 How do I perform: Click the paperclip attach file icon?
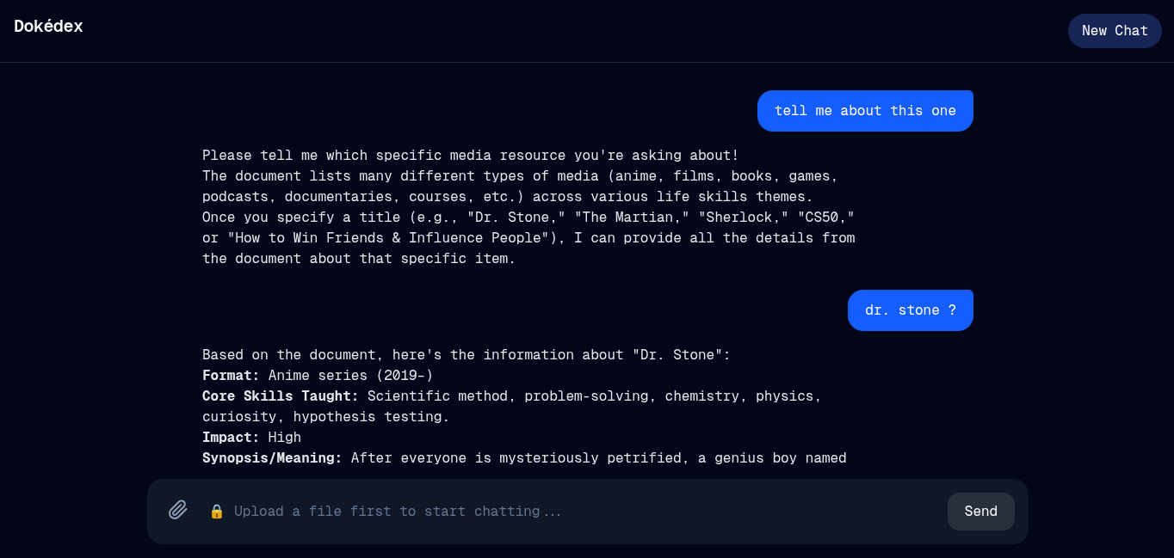[x=178, y=511]
